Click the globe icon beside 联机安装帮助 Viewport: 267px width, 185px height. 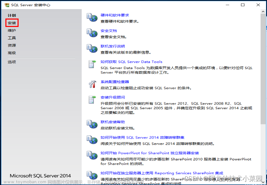[x=92, y=124]
